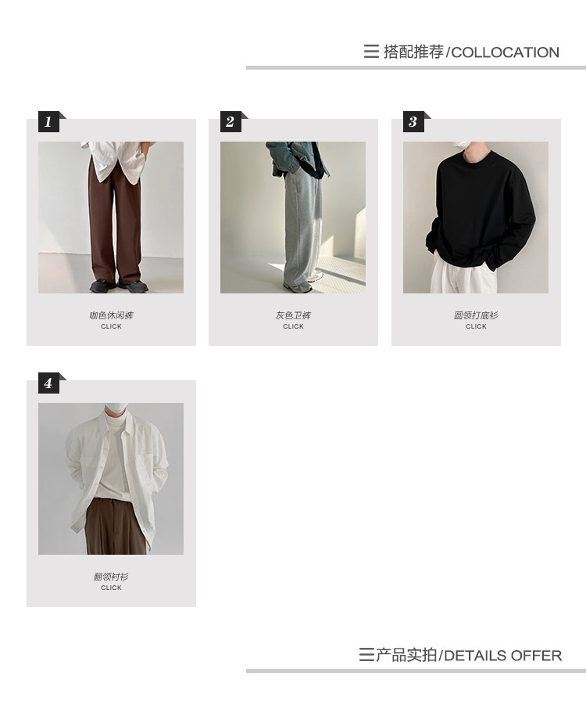The height and width of the screenshot is (712, 586).
Task: Click the 咖色休闲裤 product title
Action: pyautogui.click(x=111, y=315)
